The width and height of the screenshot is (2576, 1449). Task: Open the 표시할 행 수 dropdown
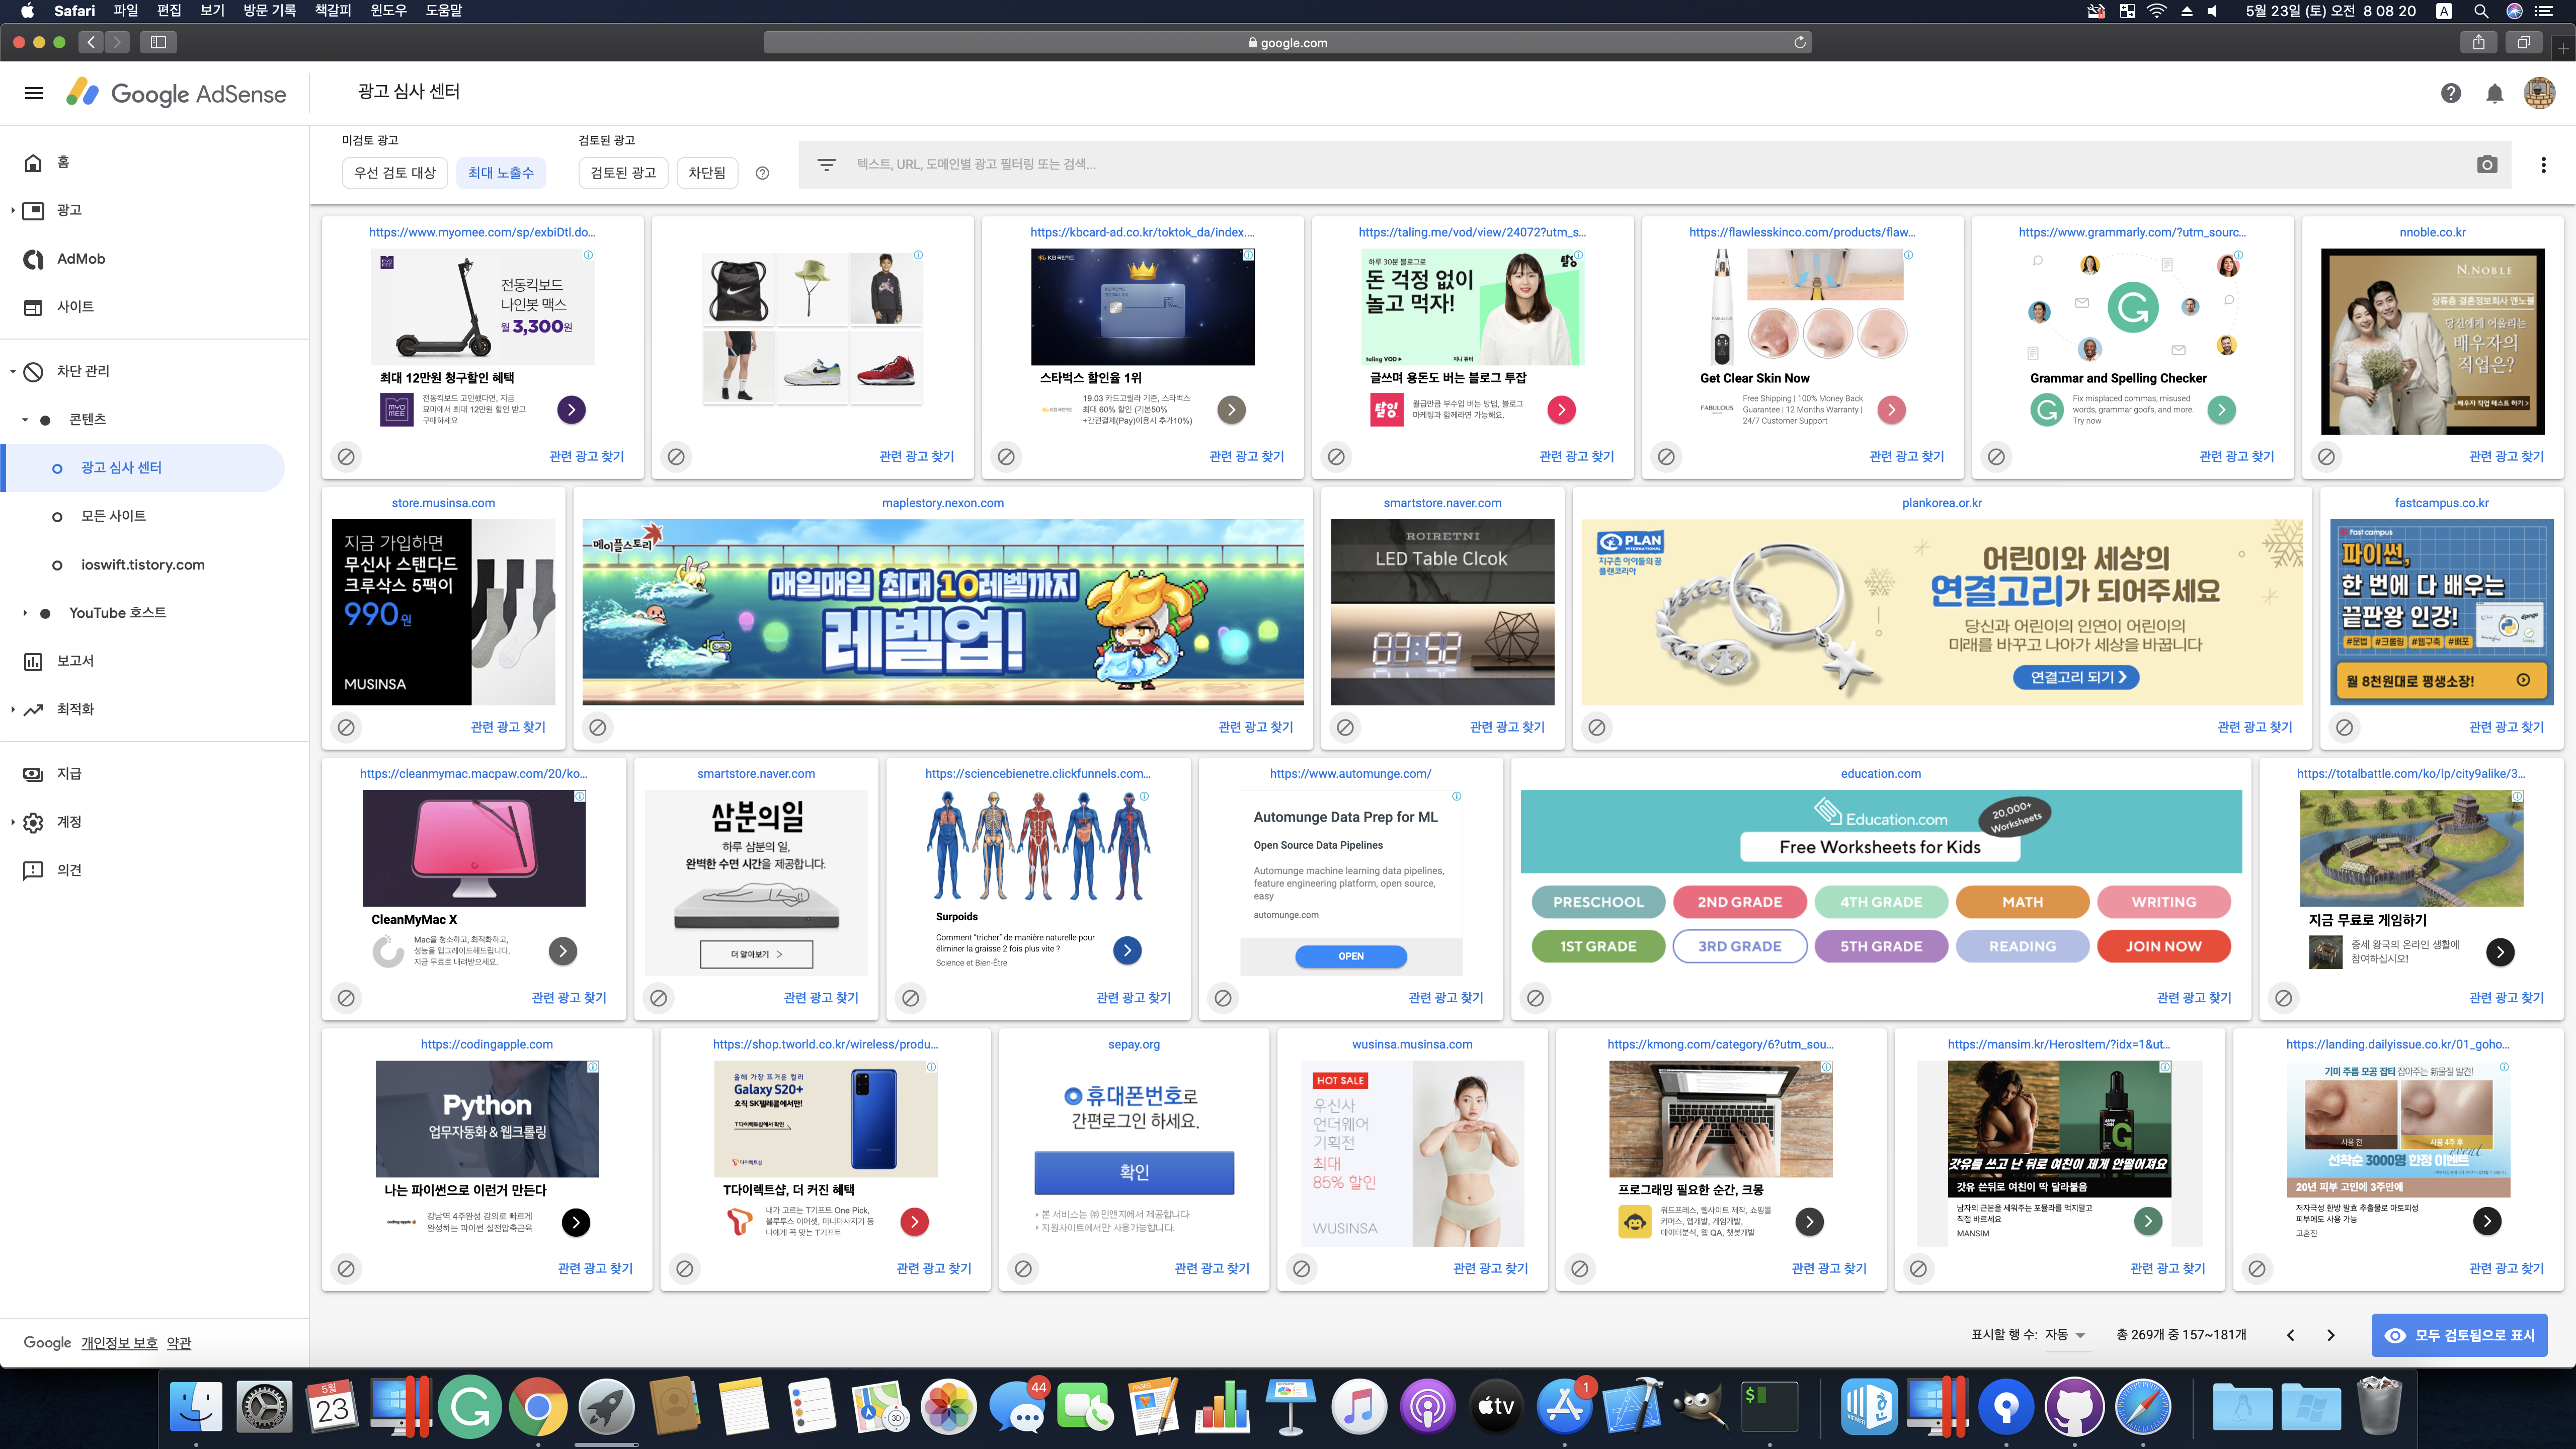click(2065, 1335)
